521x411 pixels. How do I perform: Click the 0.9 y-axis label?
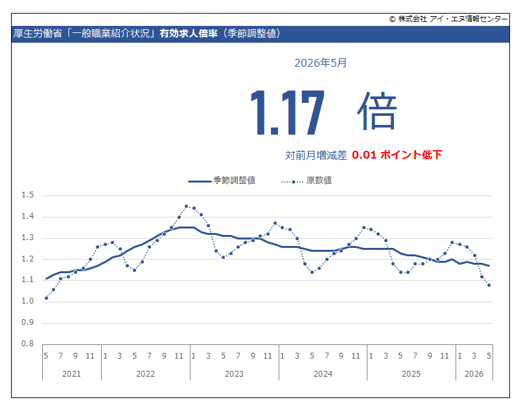pos(28,322)
